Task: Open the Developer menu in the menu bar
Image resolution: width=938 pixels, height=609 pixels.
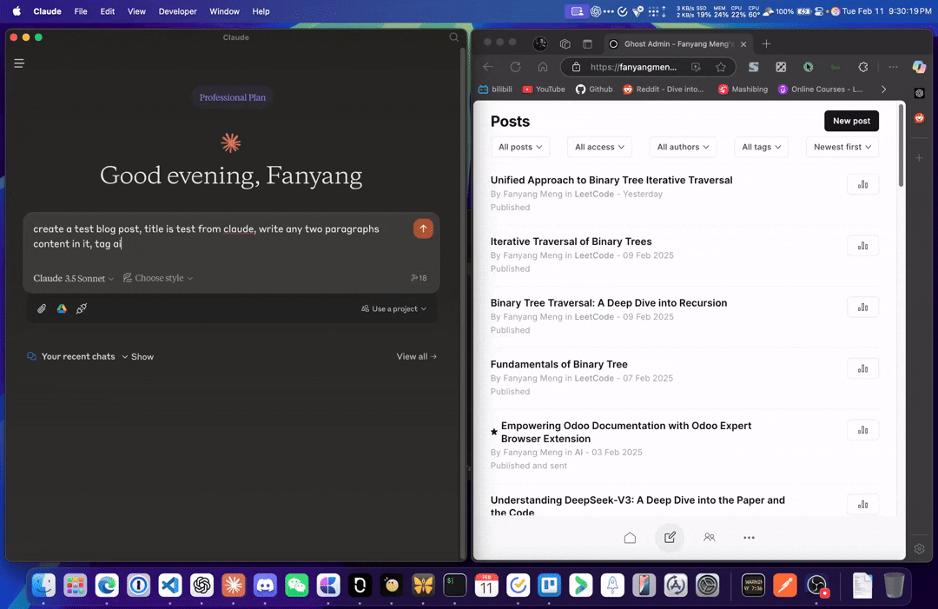Action: point(177,11)
